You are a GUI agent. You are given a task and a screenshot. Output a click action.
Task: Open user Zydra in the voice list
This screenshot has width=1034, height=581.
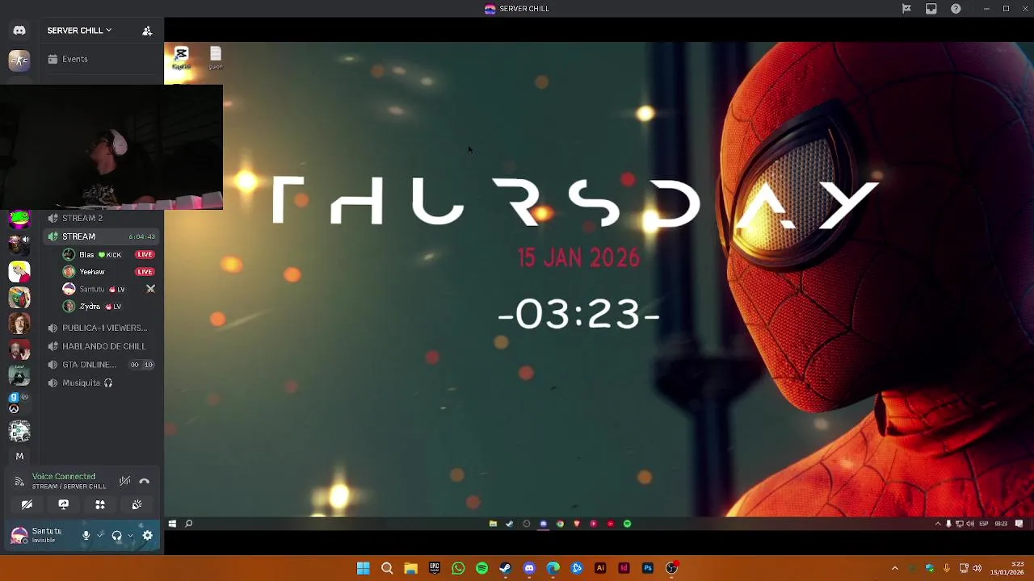click(x=90, y=307)
